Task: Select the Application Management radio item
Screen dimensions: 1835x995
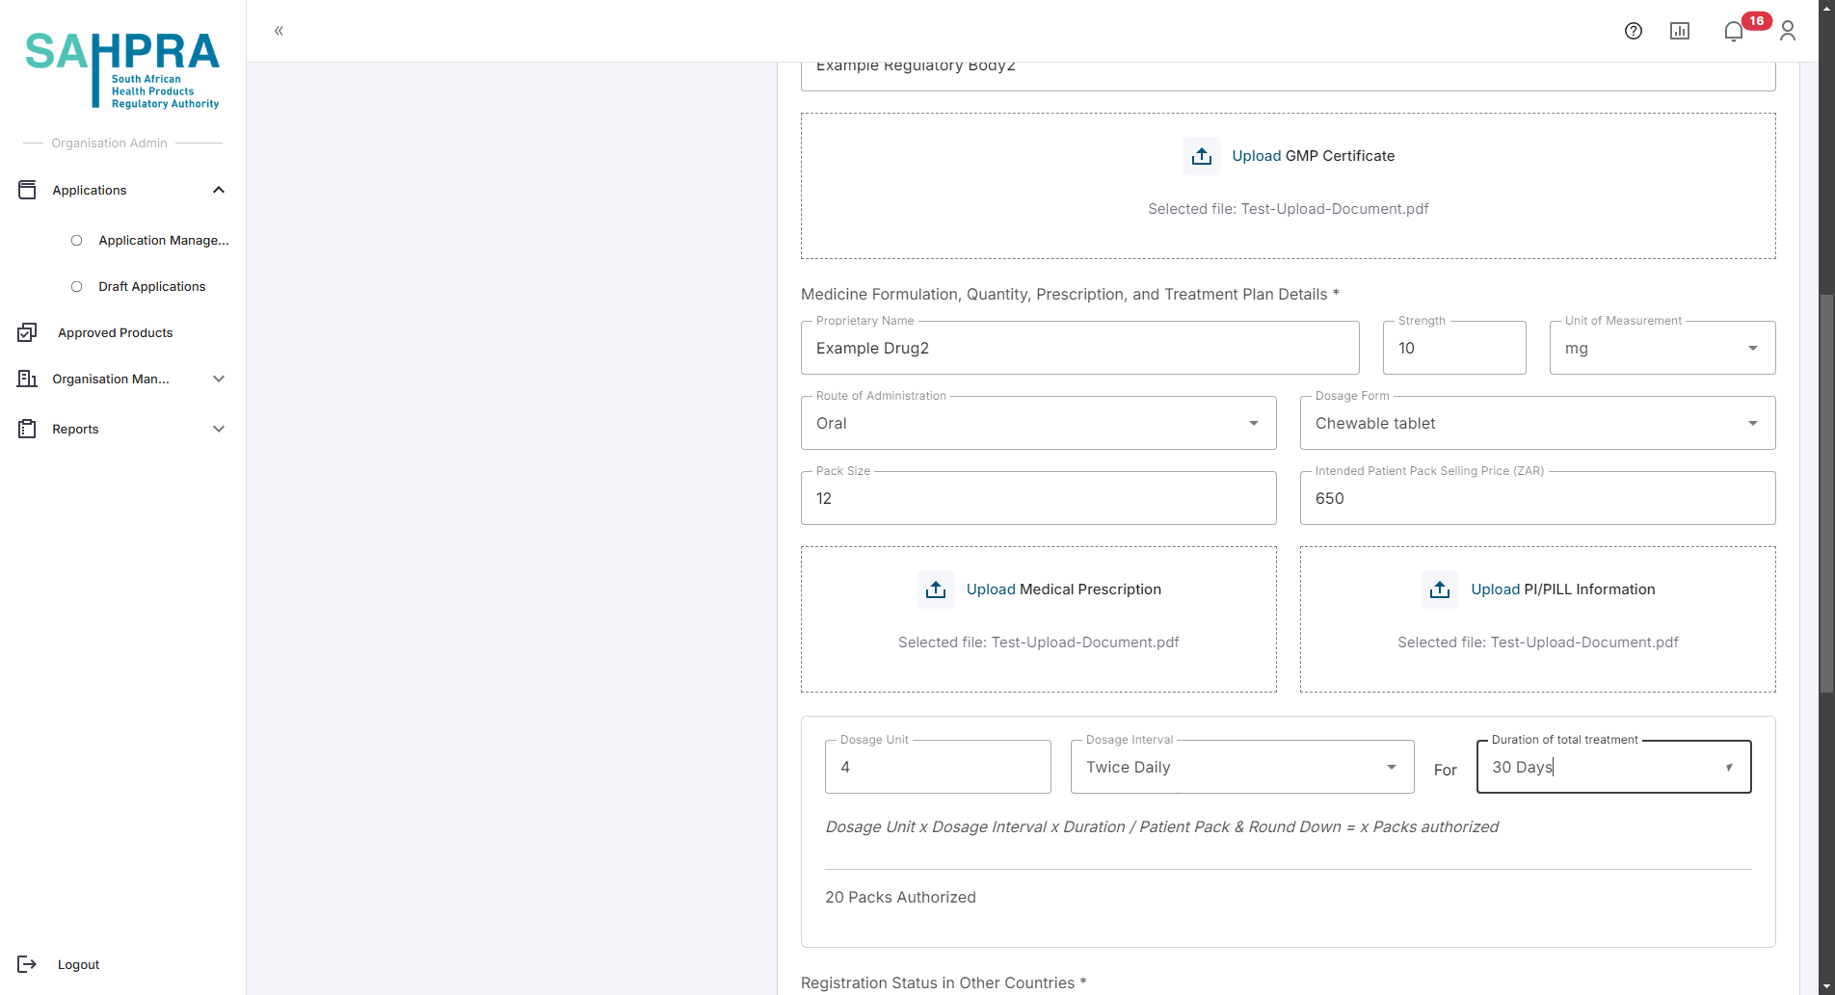Action: (77, 241)
